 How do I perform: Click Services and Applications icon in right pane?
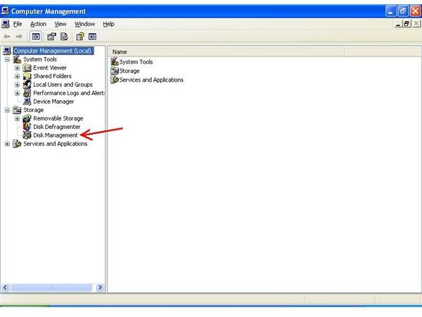tap(115, 80)
